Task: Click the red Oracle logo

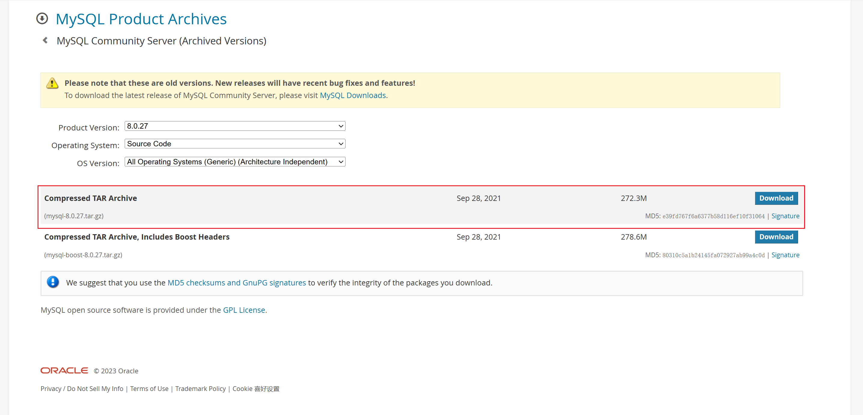Action: click(64, 371)
